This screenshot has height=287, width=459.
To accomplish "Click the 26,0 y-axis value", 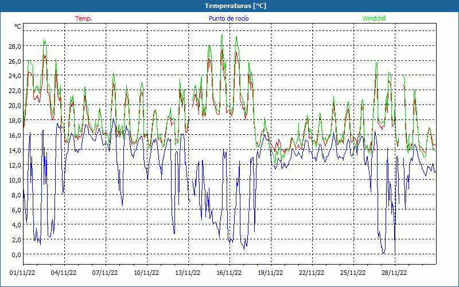I will pos(16,61).
